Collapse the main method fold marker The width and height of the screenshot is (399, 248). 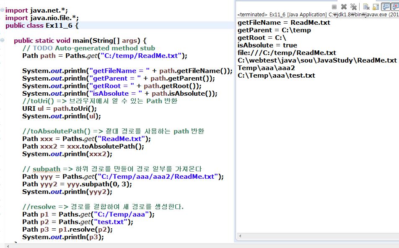pos(2,40)
